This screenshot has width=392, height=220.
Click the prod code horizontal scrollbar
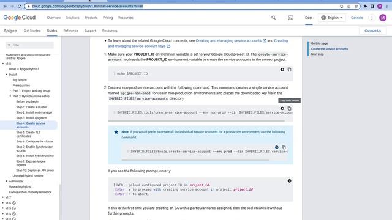click(195, 159)
